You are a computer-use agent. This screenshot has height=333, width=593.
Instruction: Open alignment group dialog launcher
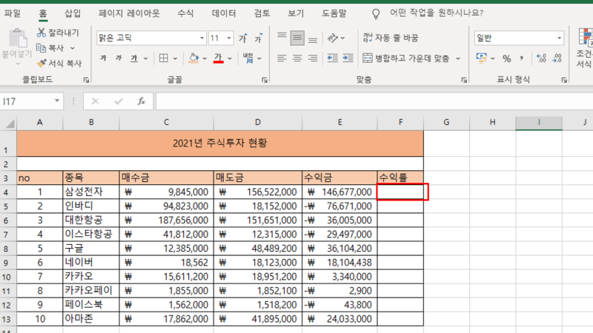click(x=464, y=80)
